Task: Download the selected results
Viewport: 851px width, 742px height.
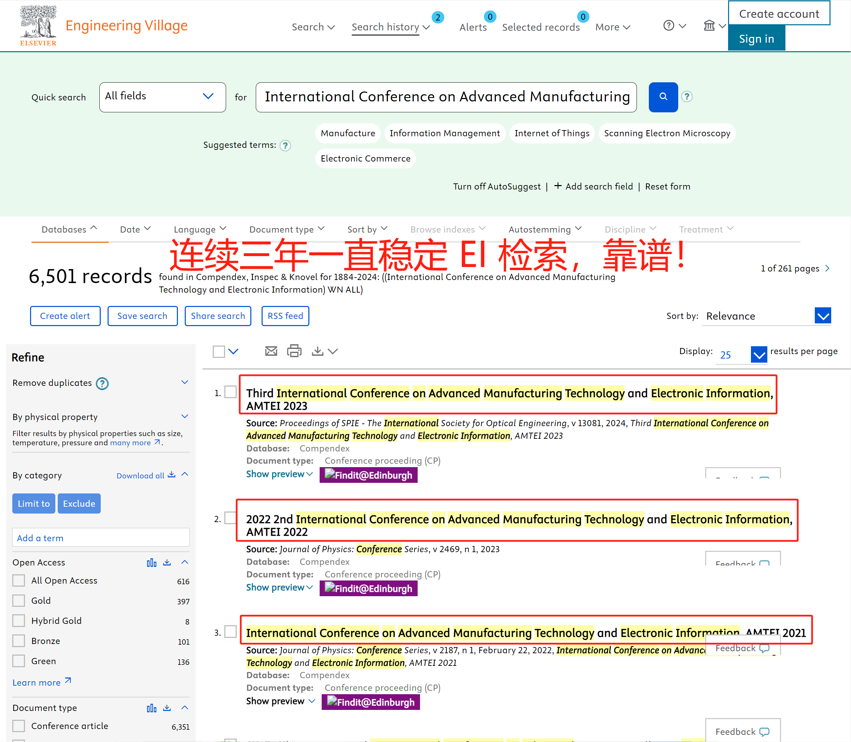Action: click(317, 351)
